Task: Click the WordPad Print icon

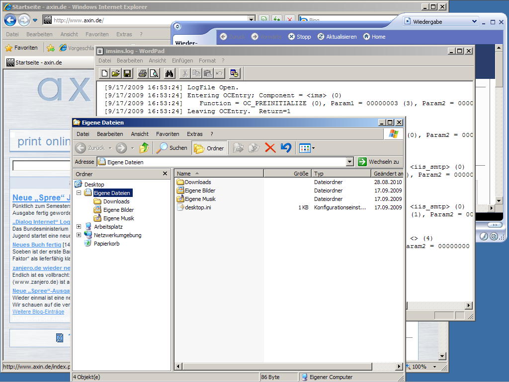Action: (142, 73)
